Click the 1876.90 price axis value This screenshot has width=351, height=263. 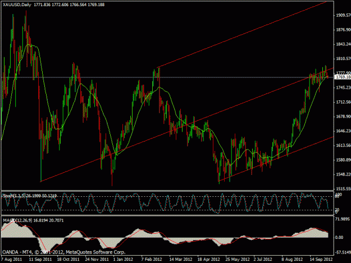point(343,30)
